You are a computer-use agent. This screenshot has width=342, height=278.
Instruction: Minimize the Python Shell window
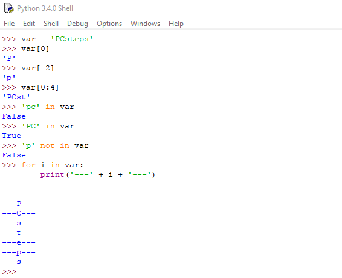[x=335, y=8]
